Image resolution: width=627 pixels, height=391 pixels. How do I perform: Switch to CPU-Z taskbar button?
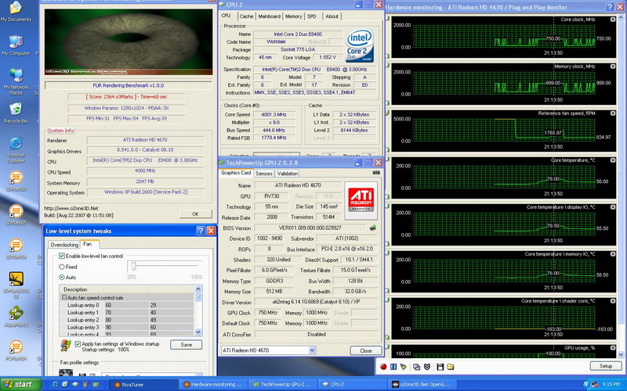pyautogui.click(x=352, y=385)
